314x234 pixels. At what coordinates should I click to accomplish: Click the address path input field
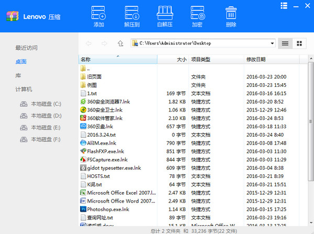tap(201, 43)
